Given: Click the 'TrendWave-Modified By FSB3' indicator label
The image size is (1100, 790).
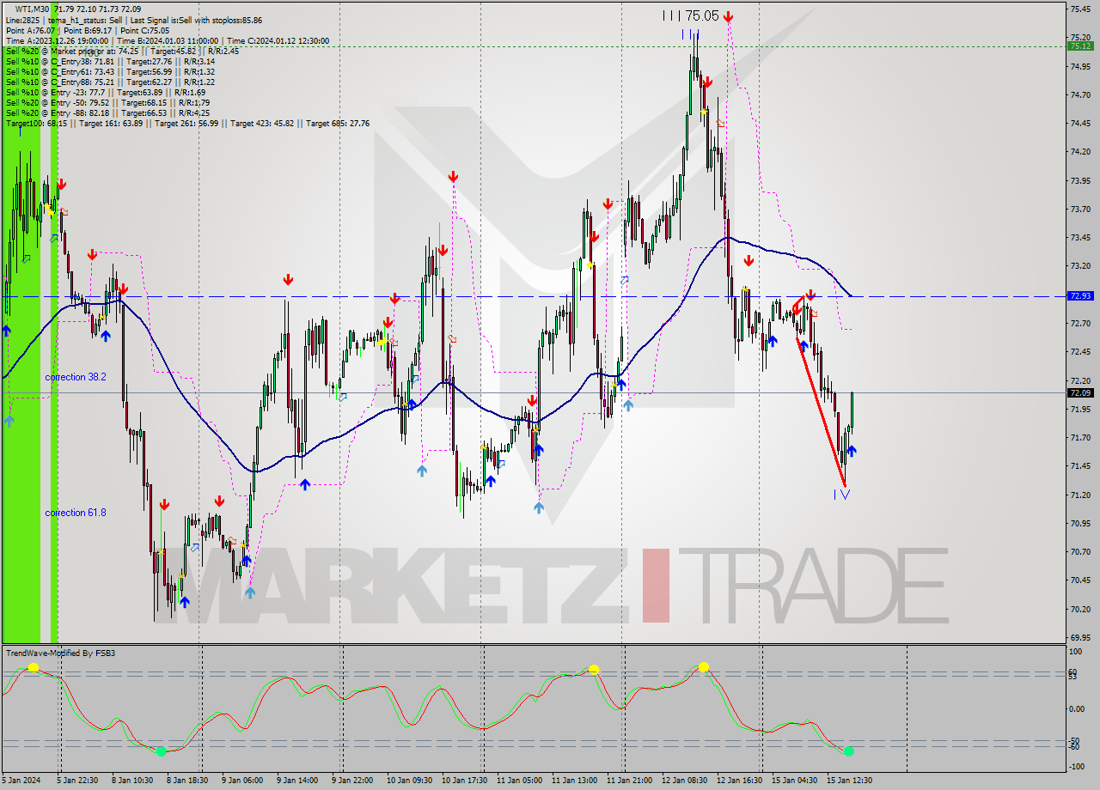Looking at the screenshot, I should point(61,653).
